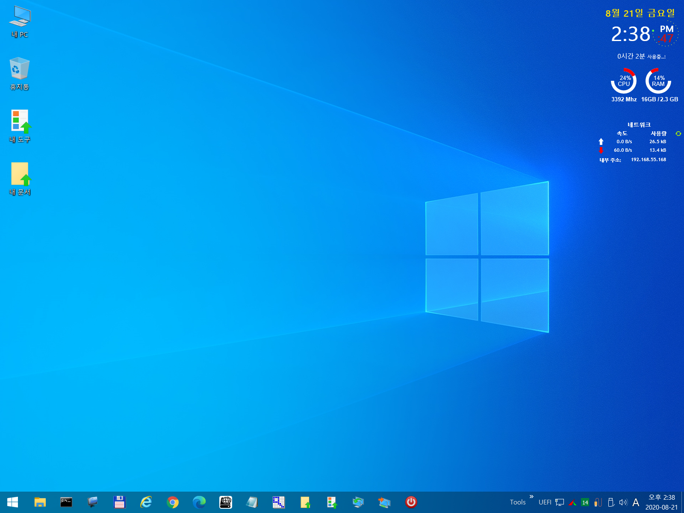Open the 내 문서 desktop folder

pos(20,179)
